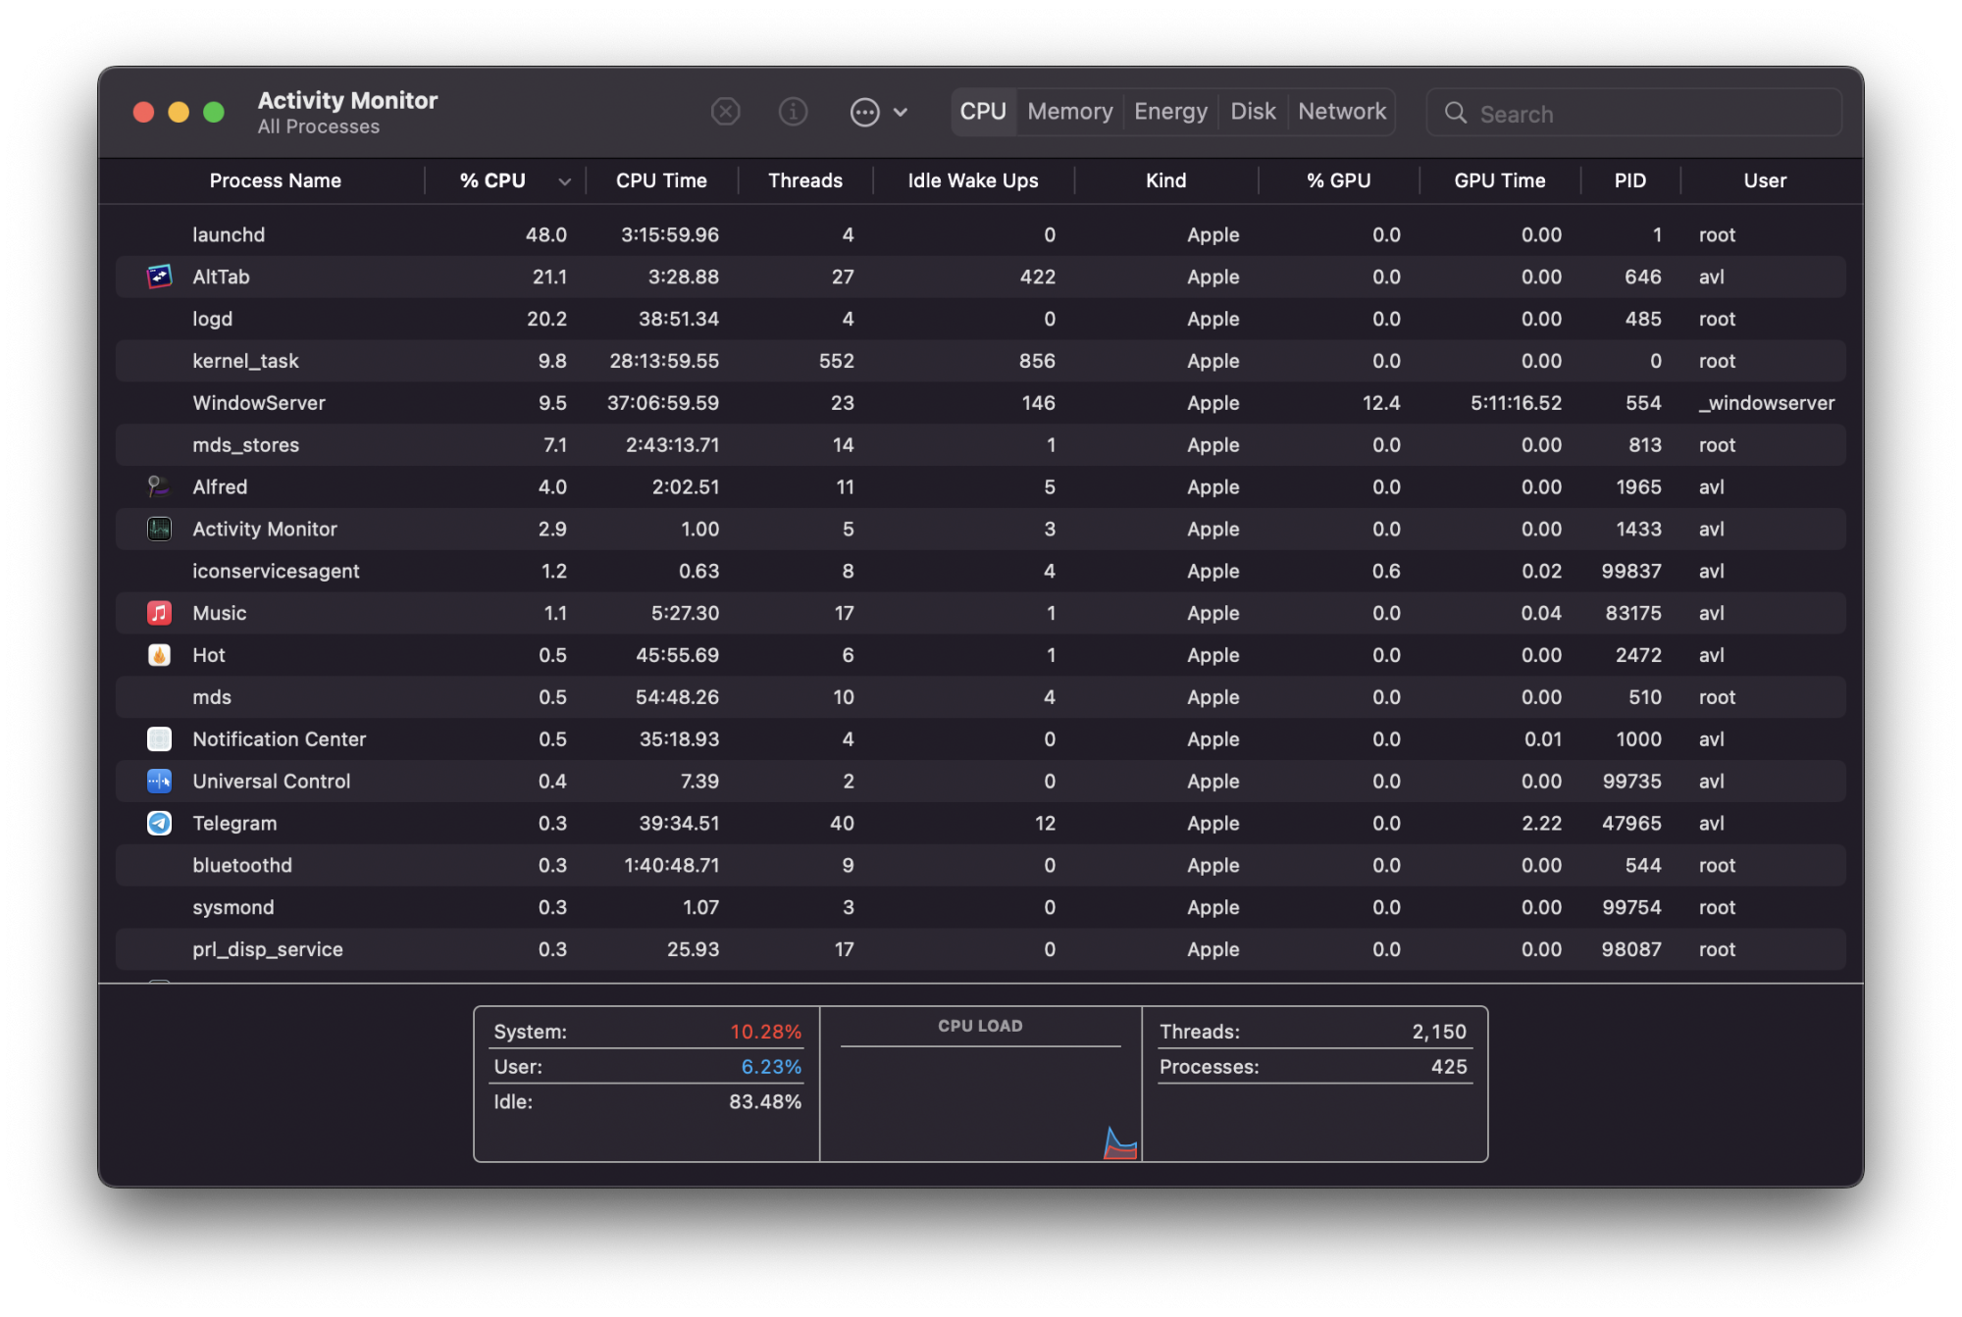Click the ellipsis more options icon

(x=864, y=112)
